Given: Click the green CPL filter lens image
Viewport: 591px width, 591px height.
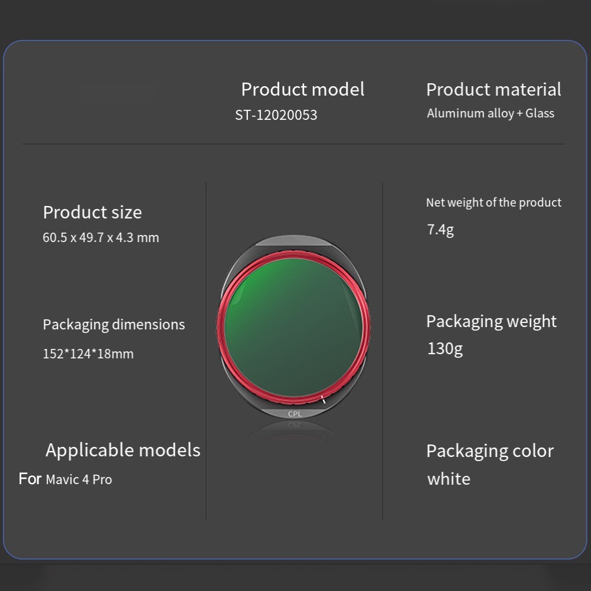Looking at the screenshot, I should (x=293, y=326).
